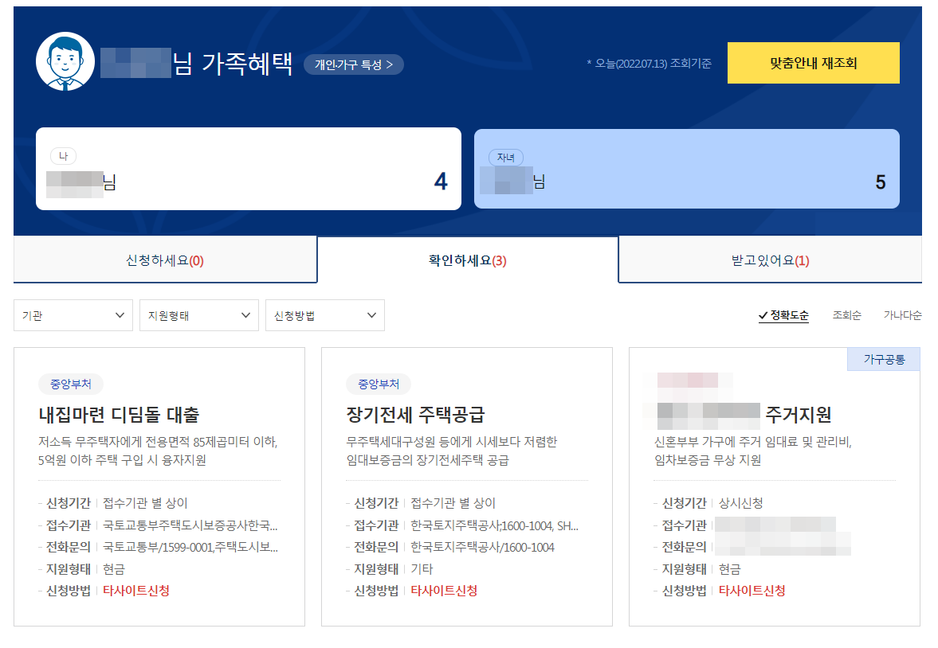Click 타사이트신청 in the 장기전세 주택공급 card
Image resolution: width=938 pixels, height=648 pixels.
pyautogui.click(x=444, y=591)
